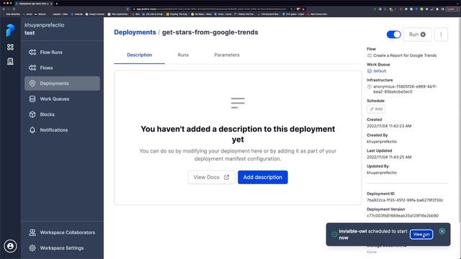Click the Work Queues database icon
This screenshot has width=461, height=259.
coord(32,99)
